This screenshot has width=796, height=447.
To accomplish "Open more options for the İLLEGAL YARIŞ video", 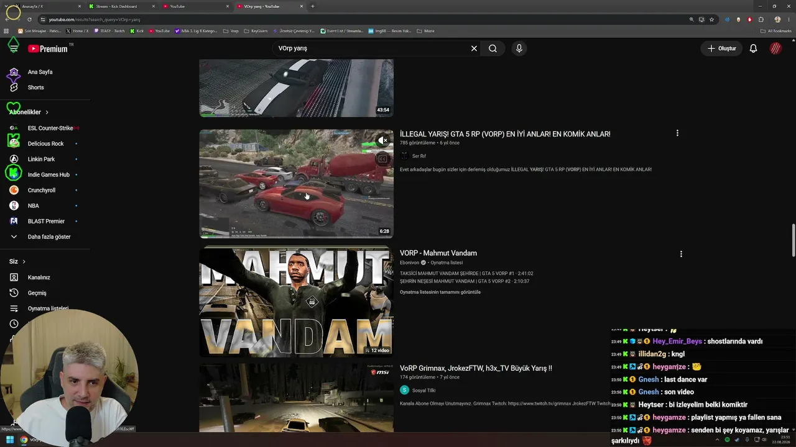I will click(677, 133).
